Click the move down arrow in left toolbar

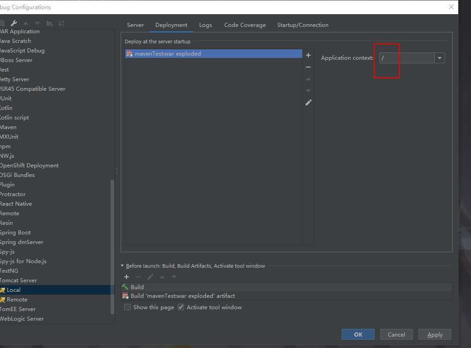click(37, 23)
